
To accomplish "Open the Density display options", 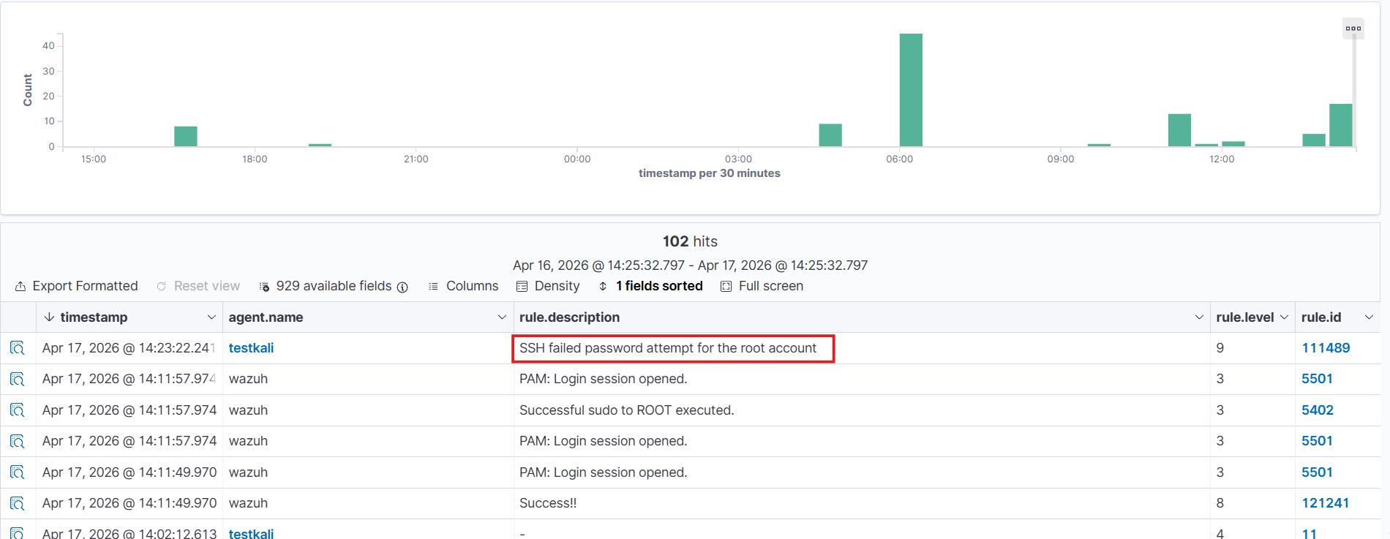I will point(548,286).
